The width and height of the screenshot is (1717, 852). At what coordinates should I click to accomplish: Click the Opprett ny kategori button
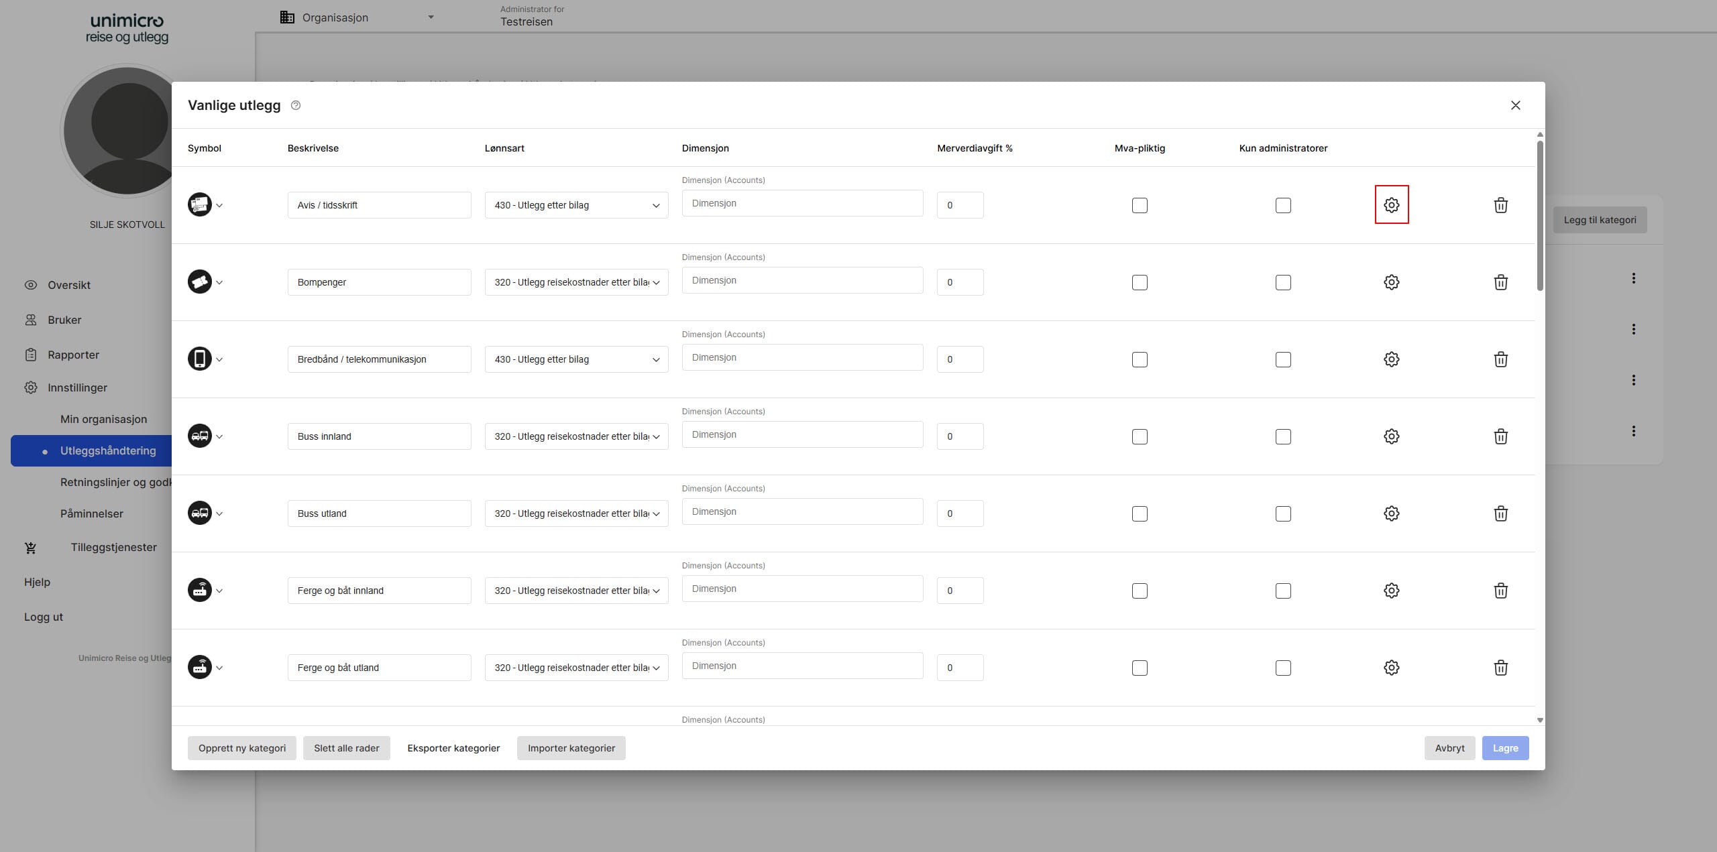241,748
